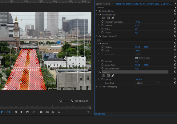Open the wrench settings menu

click(72, 101)
